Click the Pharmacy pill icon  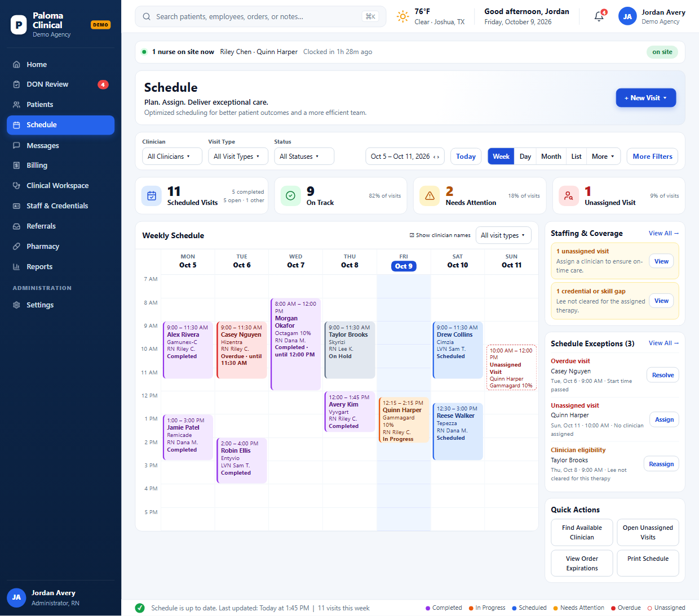tap(16, 247)
